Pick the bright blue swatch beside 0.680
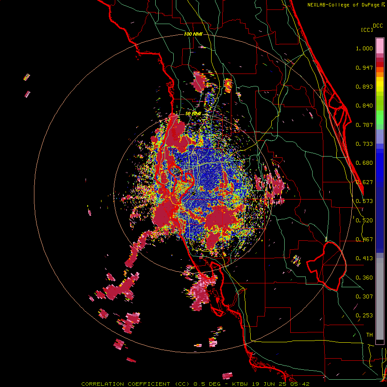Image resolution: width=387 pixels, height=387 pixels. coord(380,166)
